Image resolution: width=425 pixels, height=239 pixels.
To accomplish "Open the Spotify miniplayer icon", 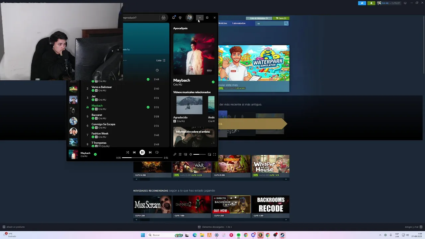I will click(209, 154).
